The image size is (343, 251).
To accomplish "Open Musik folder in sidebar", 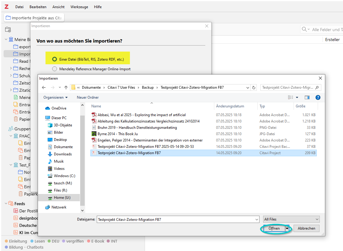I will pyautogui.click(x=55, y=161).
